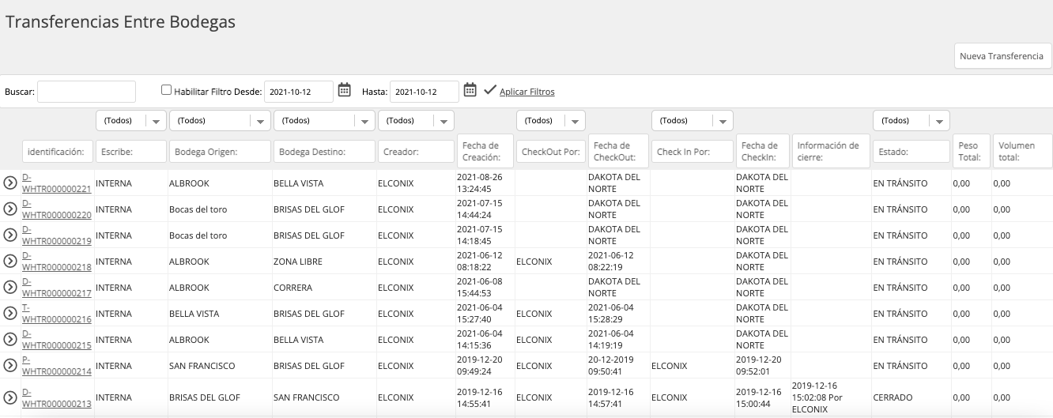Open calendar icon for Hasta date
1053x418 pixels.
[x=470, y=90]
